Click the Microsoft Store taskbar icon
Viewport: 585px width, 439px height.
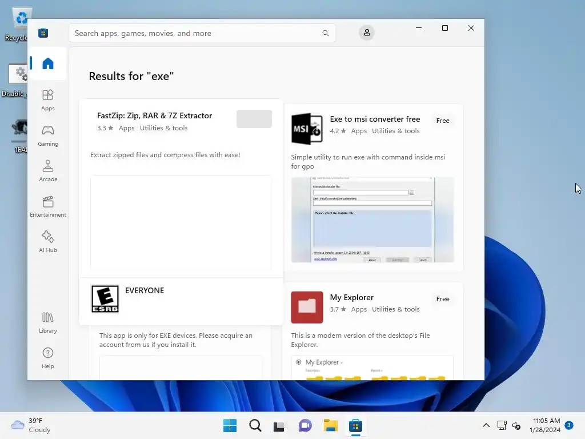coord(355,425)
